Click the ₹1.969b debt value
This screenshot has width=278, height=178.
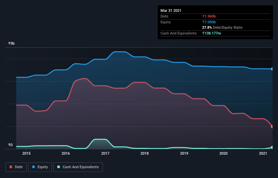209,16
